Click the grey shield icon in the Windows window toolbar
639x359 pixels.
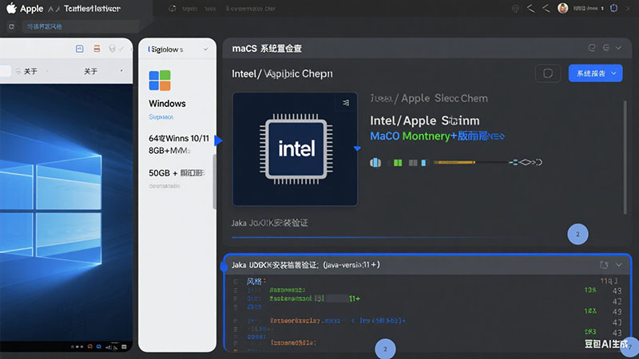[113, 49]
